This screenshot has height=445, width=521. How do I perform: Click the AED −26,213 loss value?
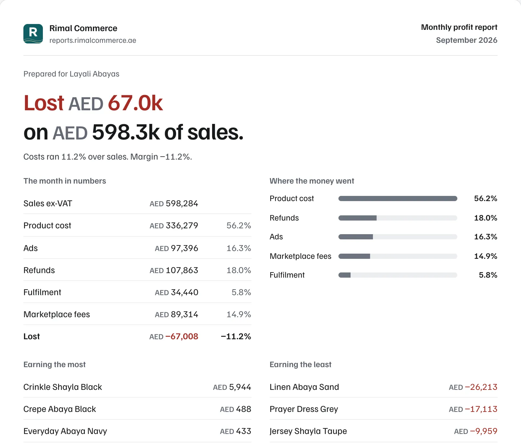473,387
